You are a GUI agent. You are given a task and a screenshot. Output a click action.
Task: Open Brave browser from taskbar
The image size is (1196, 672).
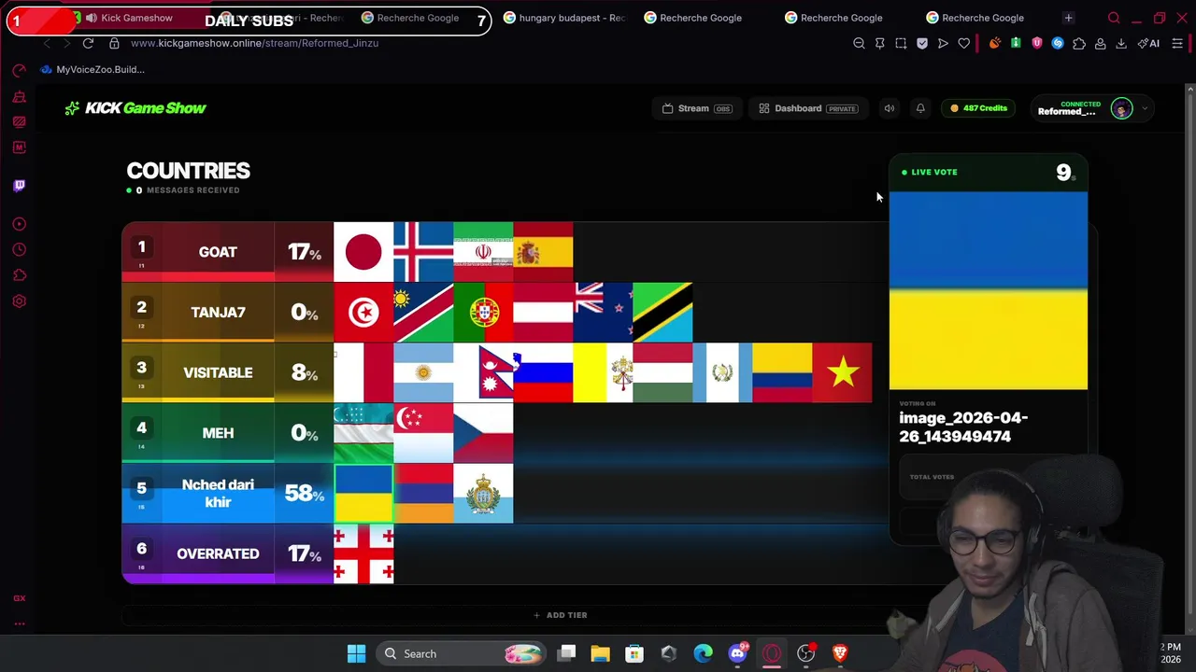point(840,653)
